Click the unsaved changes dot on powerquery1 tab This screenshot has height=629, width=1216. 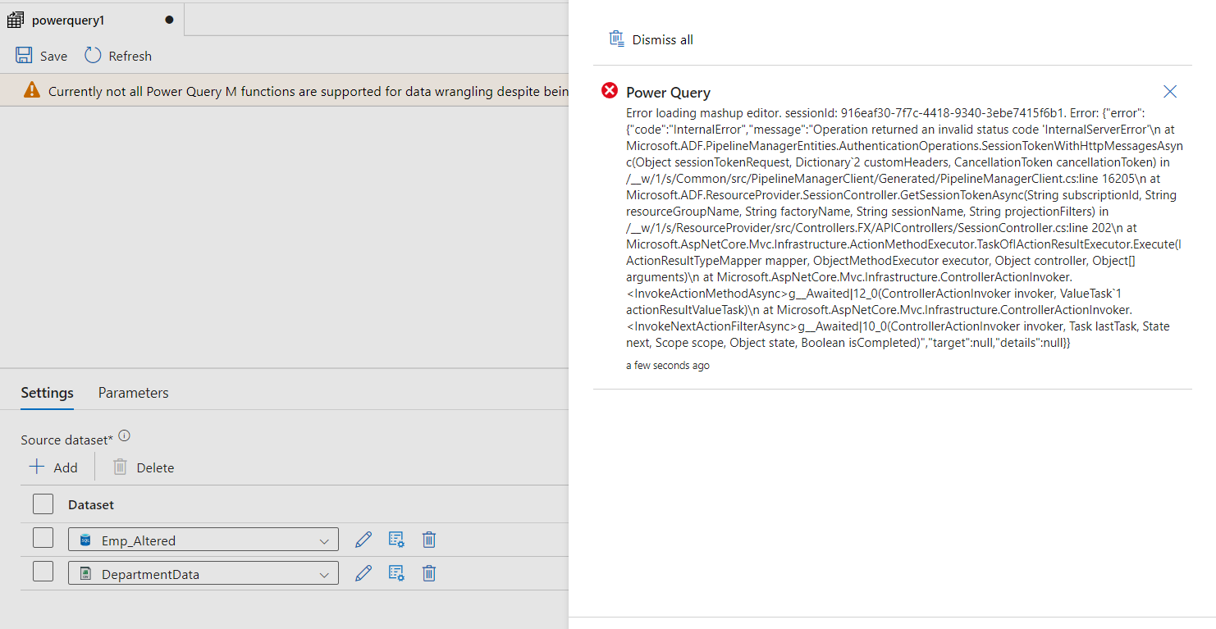click(x=169, y=20)
